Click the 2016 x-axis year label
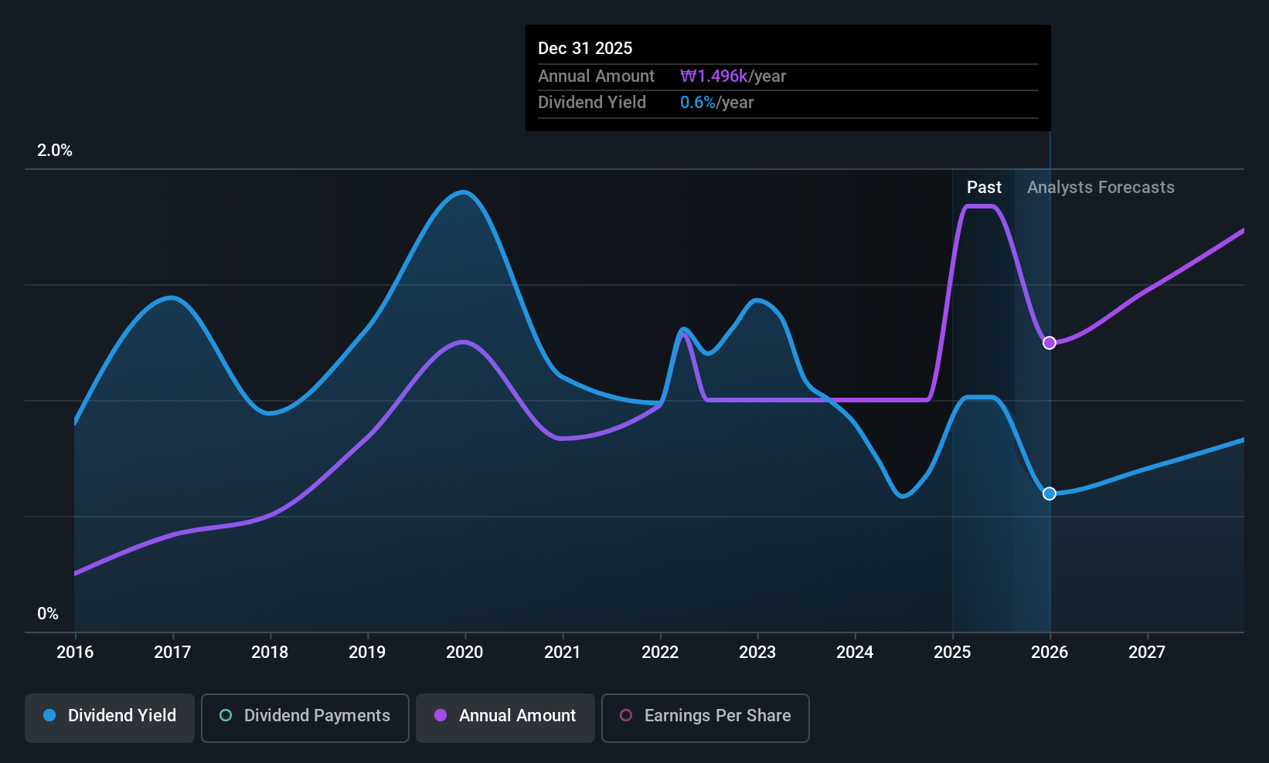This screenshot has height=763, width=1269. tap(75, 653)
